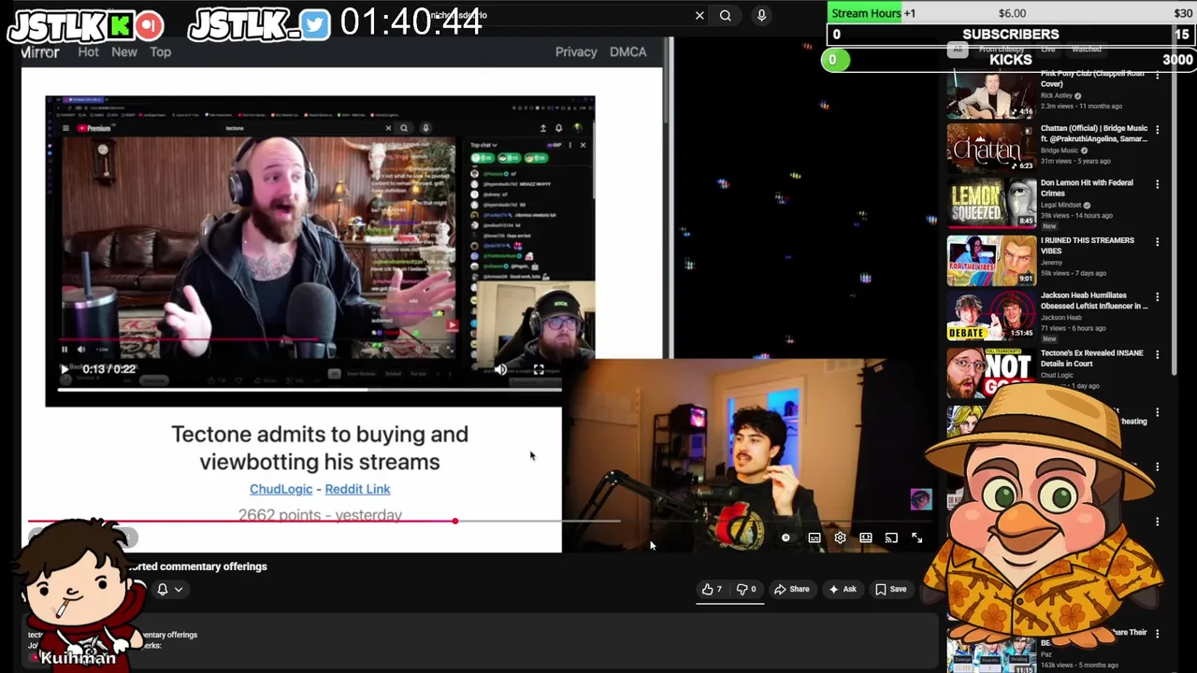Mute the embedded clip with speaker icon
The image size is (1197, 673).
pos(500,369)
